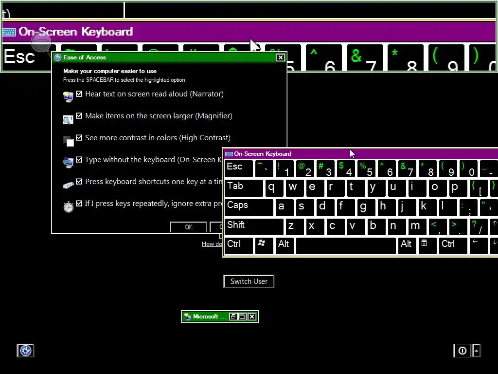Viewport: 498px width, 374px height.
Task: Toggle the press shortcuts one key checkbox
Action: [79, 182]
